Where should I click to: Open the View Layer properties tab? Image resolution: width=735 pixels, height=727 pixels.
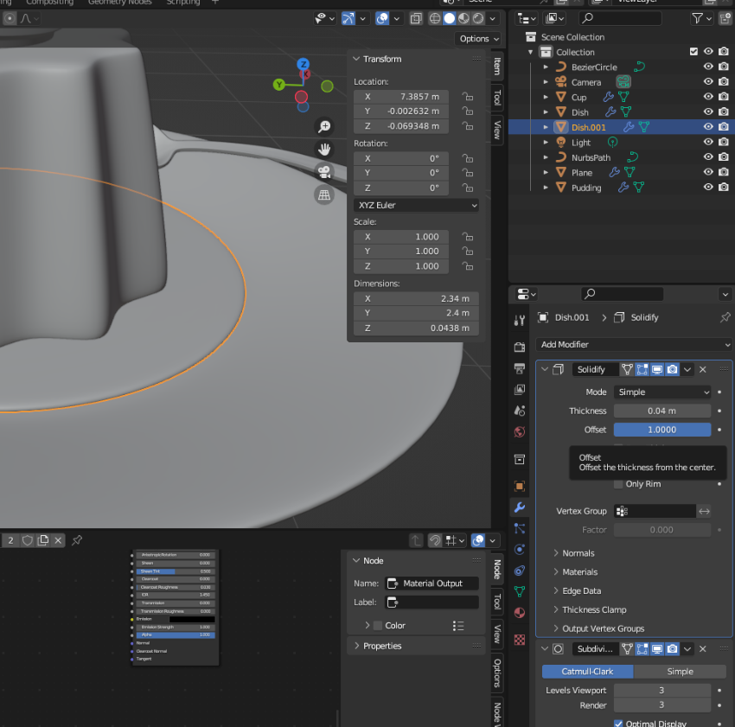(x=520, y=390)
